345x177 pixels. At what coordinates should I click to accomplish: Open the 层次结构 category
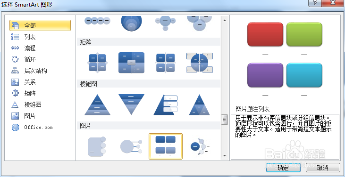[x=35, y=71]
